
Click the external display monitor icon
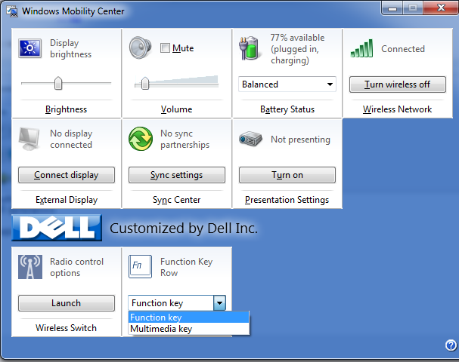(x=29, y=139)
